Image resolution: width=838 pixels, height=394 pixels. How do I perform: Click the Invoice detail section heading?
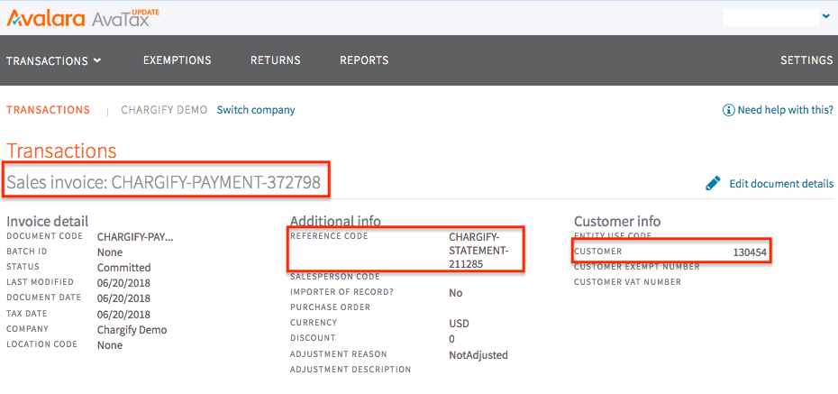coord(48,221)
